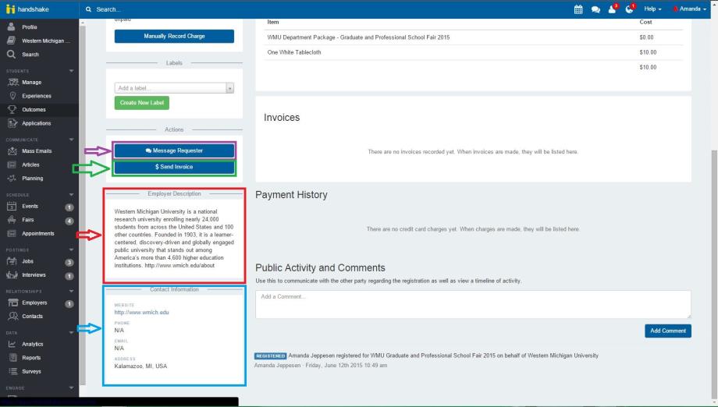Open the calendar icon in top bar
The image size is (718, 407).
(578, 9)
